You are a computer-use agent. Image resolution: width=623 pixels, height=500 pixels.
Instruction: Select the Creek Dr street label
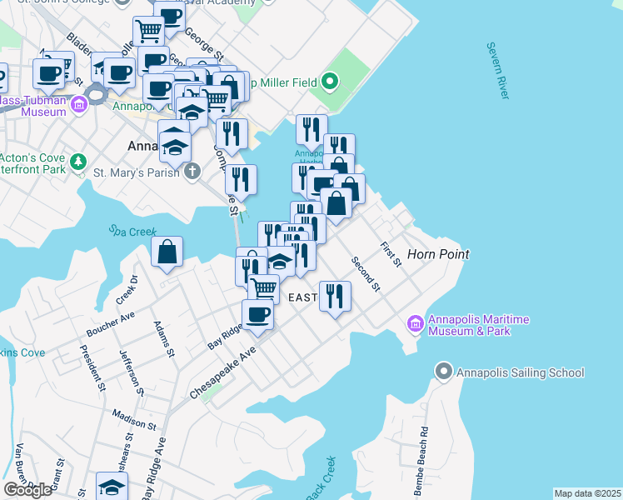[127, 289]
